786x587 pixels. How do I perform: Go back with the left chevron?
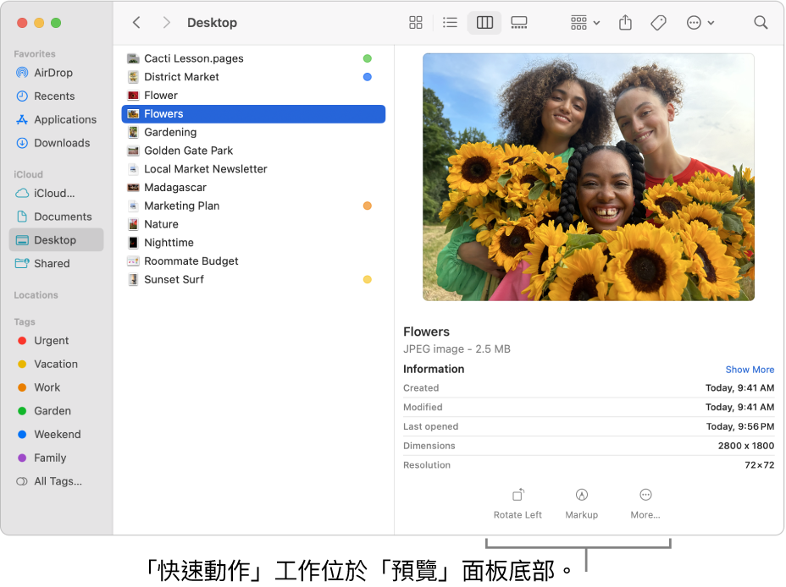coord(136,23)
